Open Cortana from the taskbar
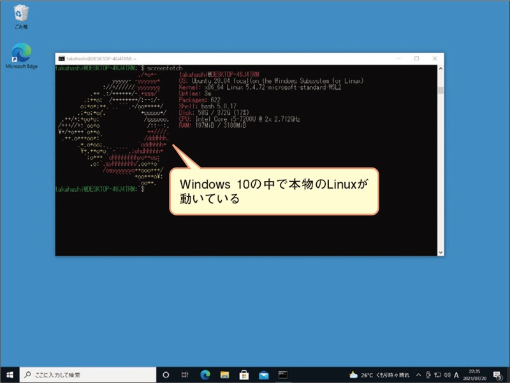 point(165,374)
